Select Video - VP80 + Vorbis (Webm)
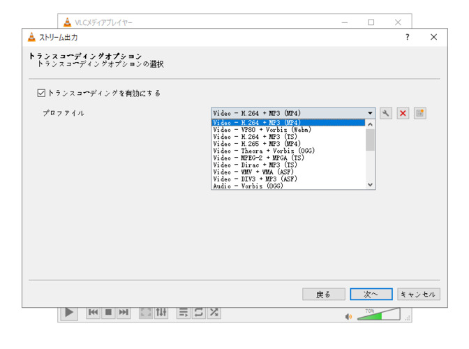Image resolution: width=469 pixels, height=349 pixels. click(x=262, y=130)
